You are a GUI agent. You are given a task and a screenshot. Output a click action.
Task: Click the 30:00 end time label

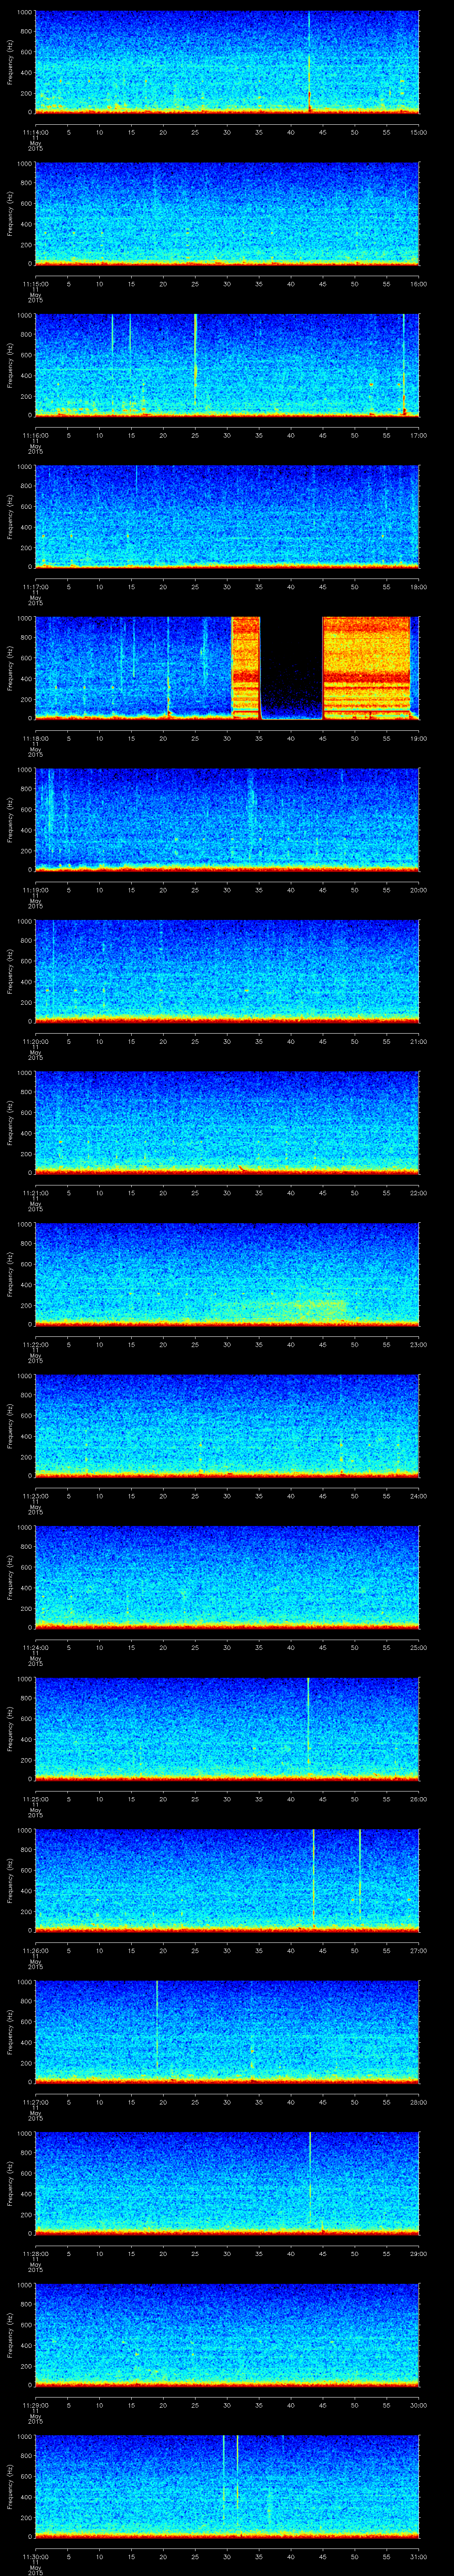(x=418, y=2405)
